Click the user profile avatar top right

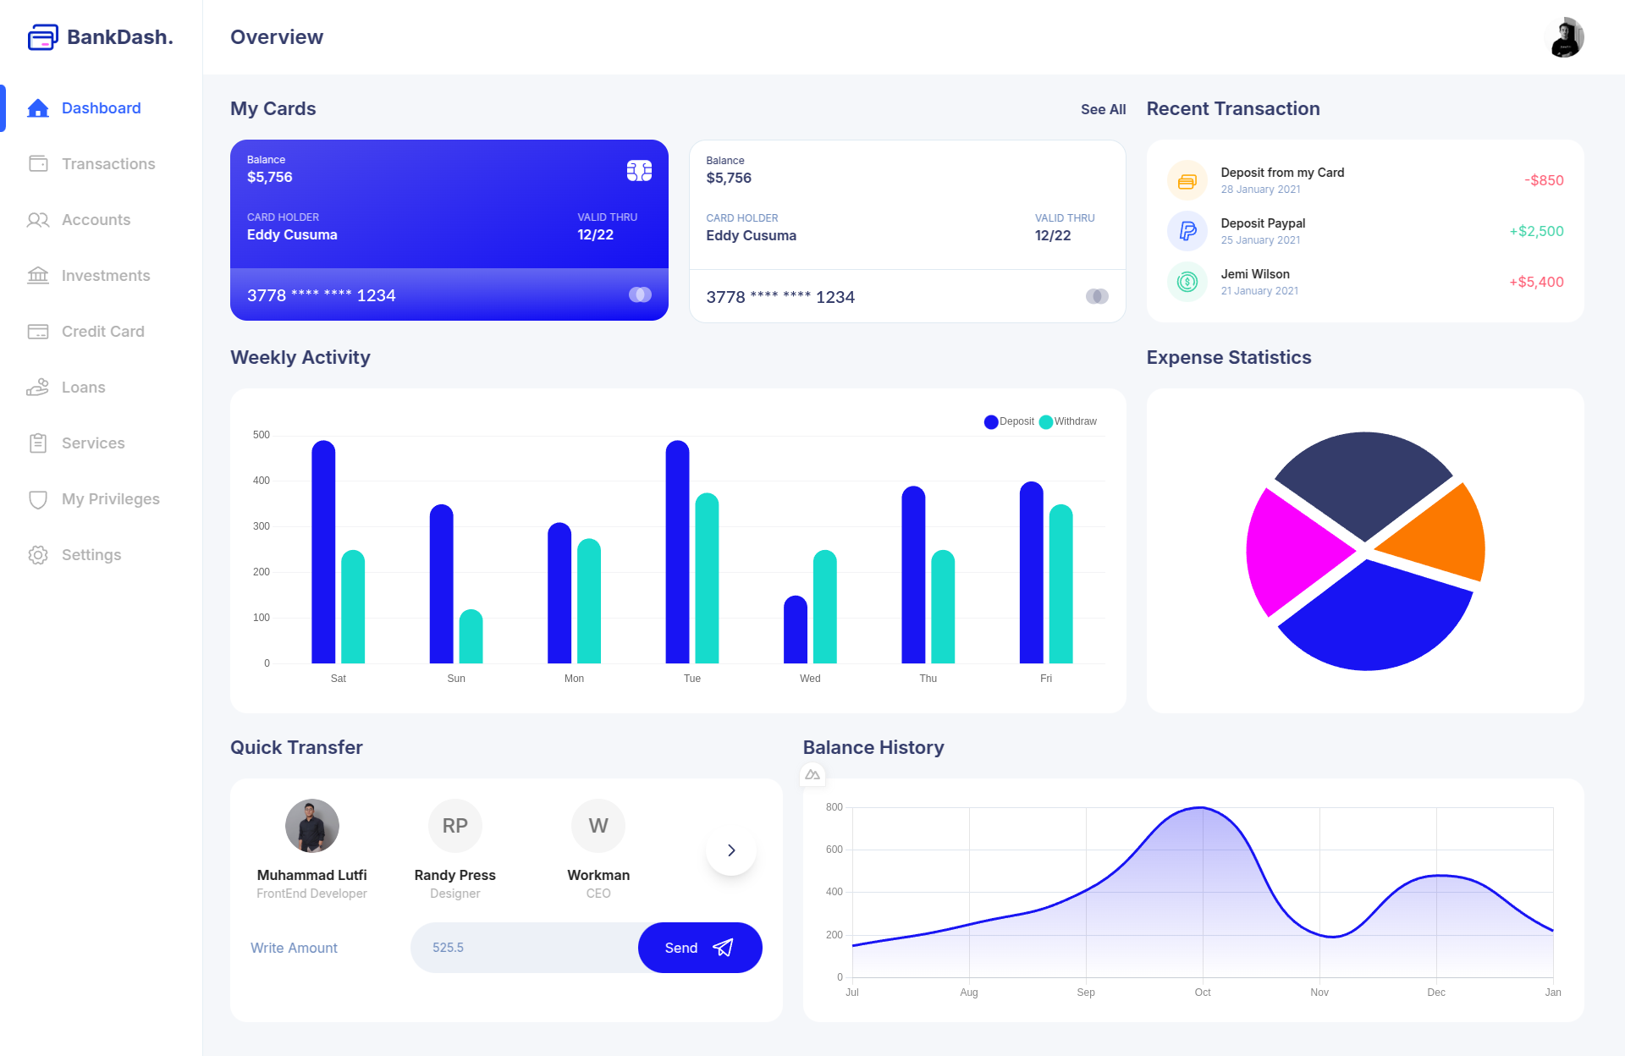tap(1563, 36)
